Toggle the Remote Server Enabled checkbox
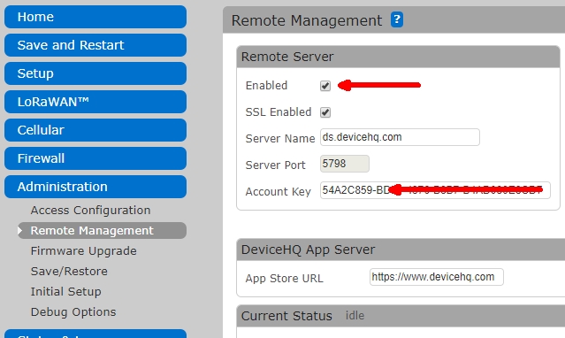This screenshot has width=565, height=338. [325, 86]
